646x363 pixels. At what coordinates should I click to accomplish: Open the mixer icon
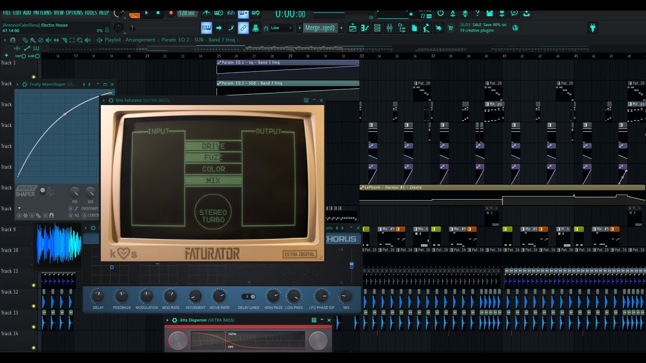pyautogui.click(x=389, y=28)
